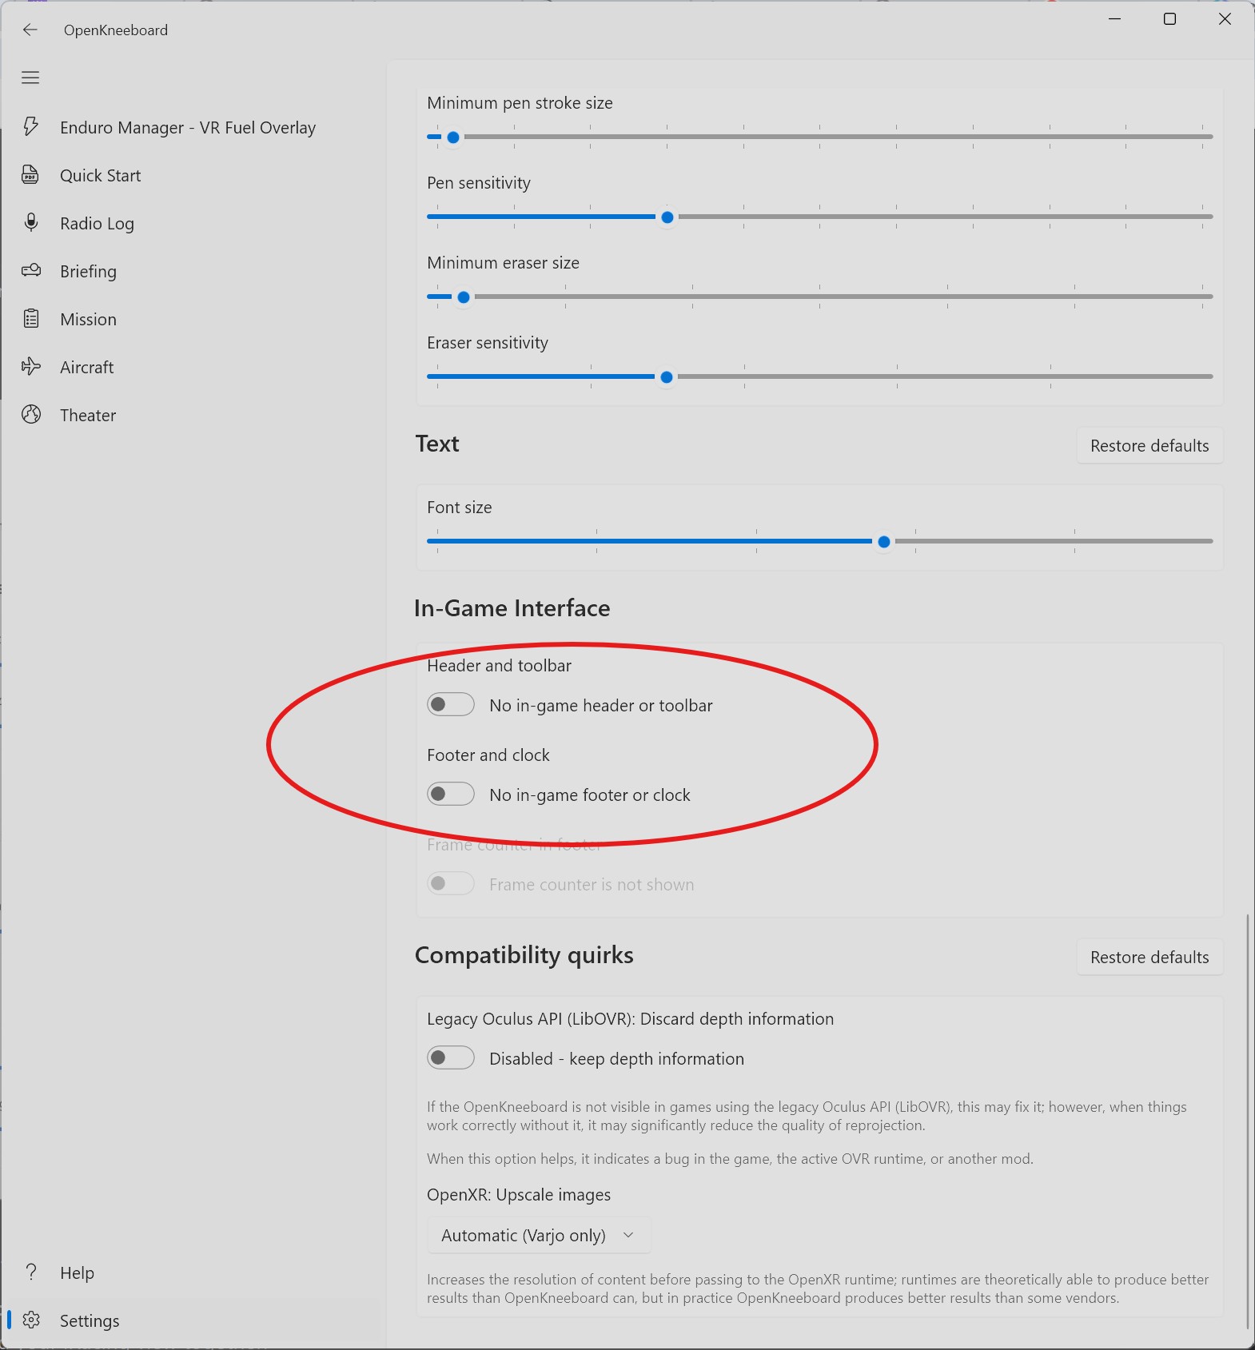Maximize the OpenKneeboard window

click(x=1169, y=19)
